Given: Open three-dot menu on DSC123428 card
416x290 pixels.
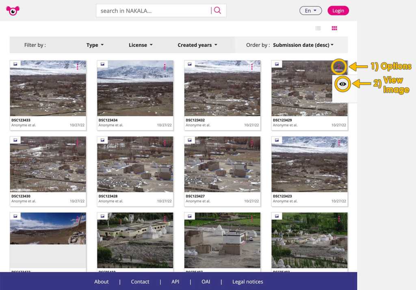Looking at the screenshot, I should (x=165, y=143).
